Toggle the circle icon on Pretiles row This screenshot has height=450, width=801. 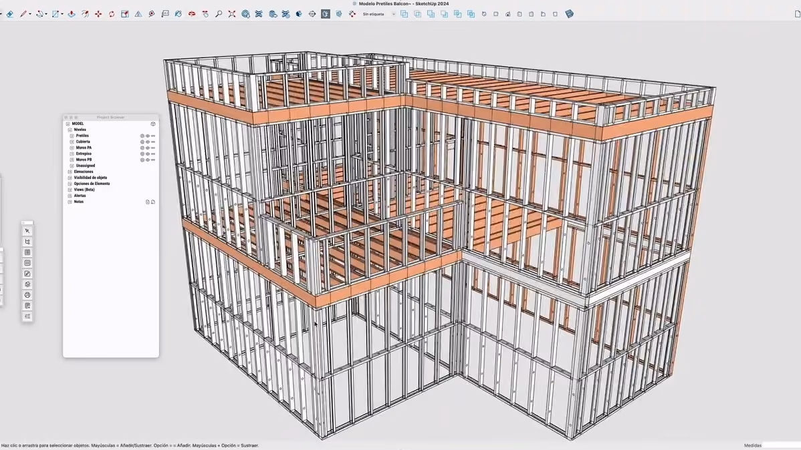[142, 136]
